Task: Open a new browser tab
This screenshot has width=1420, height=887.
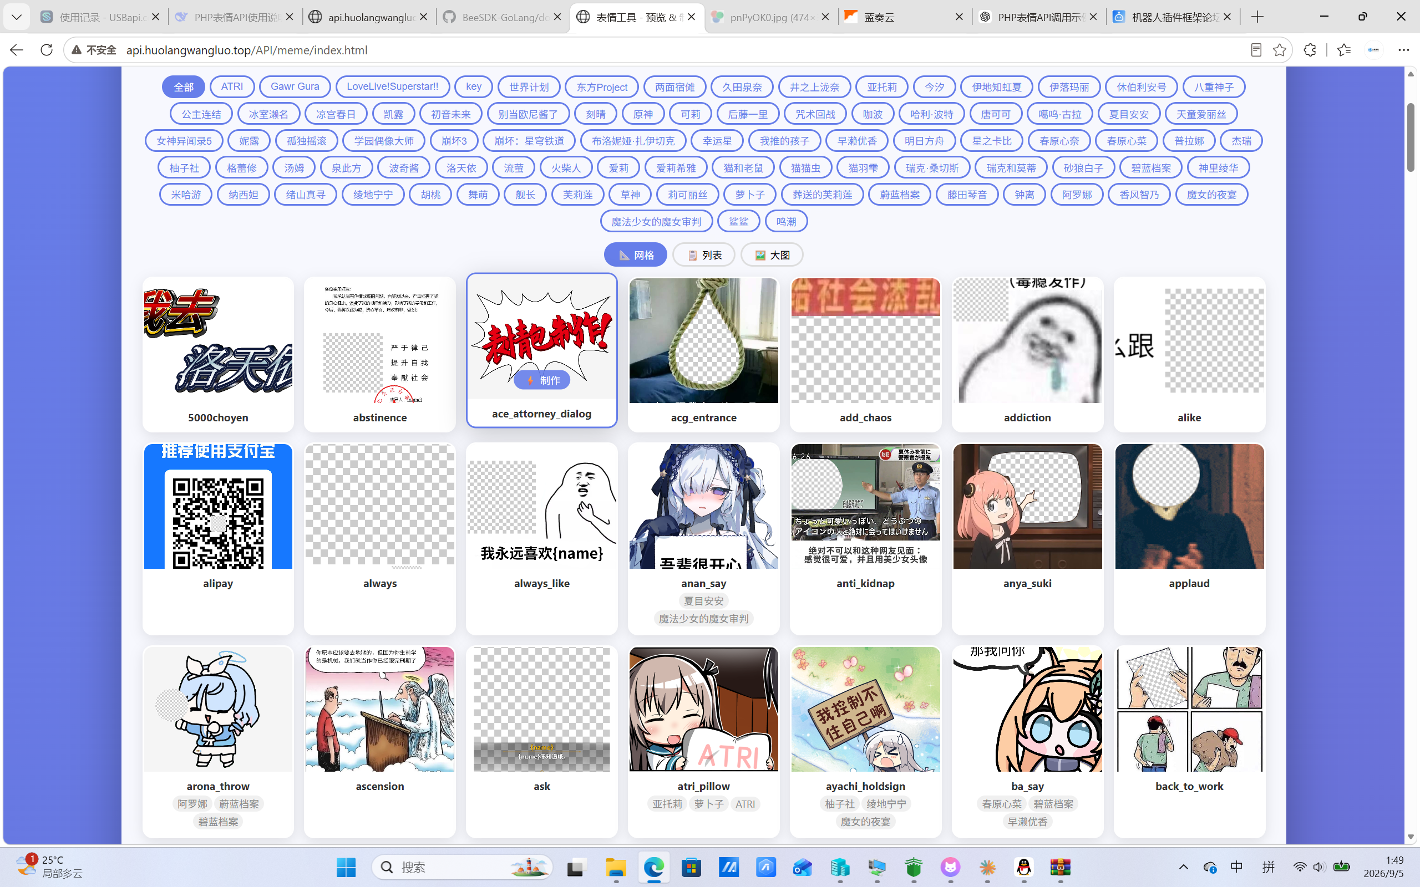Action: click(x=1257, y=17)
